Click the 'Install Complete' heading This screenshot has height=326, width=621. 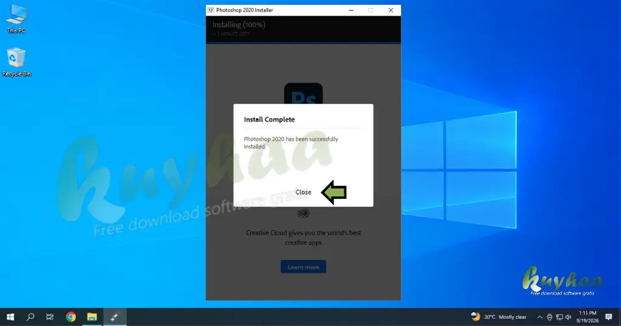point(269,119)
